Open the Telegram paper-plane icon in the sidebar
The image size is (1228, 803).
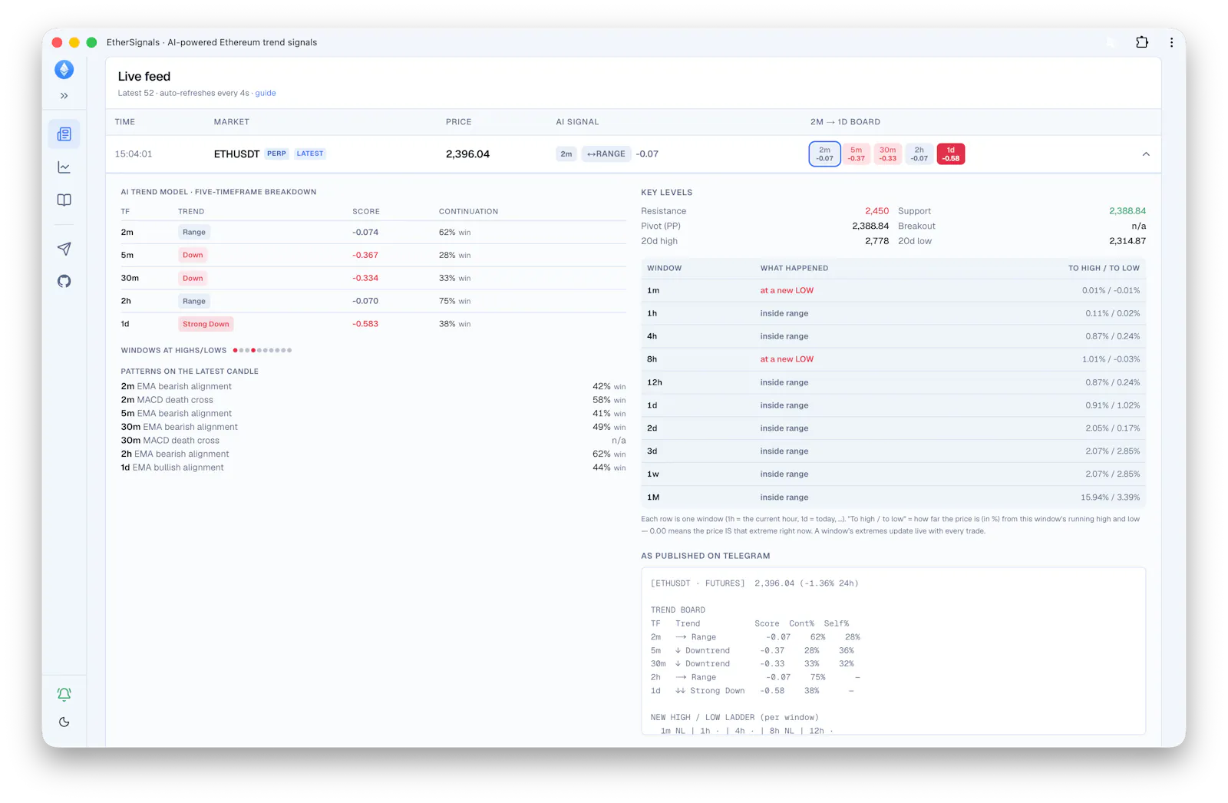tap(64, 249)
